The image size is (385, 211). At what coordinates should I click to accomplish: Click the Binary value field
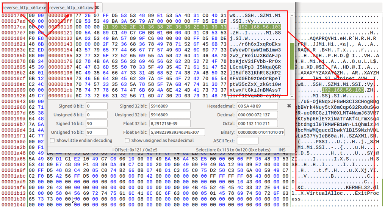click(261, 132)
